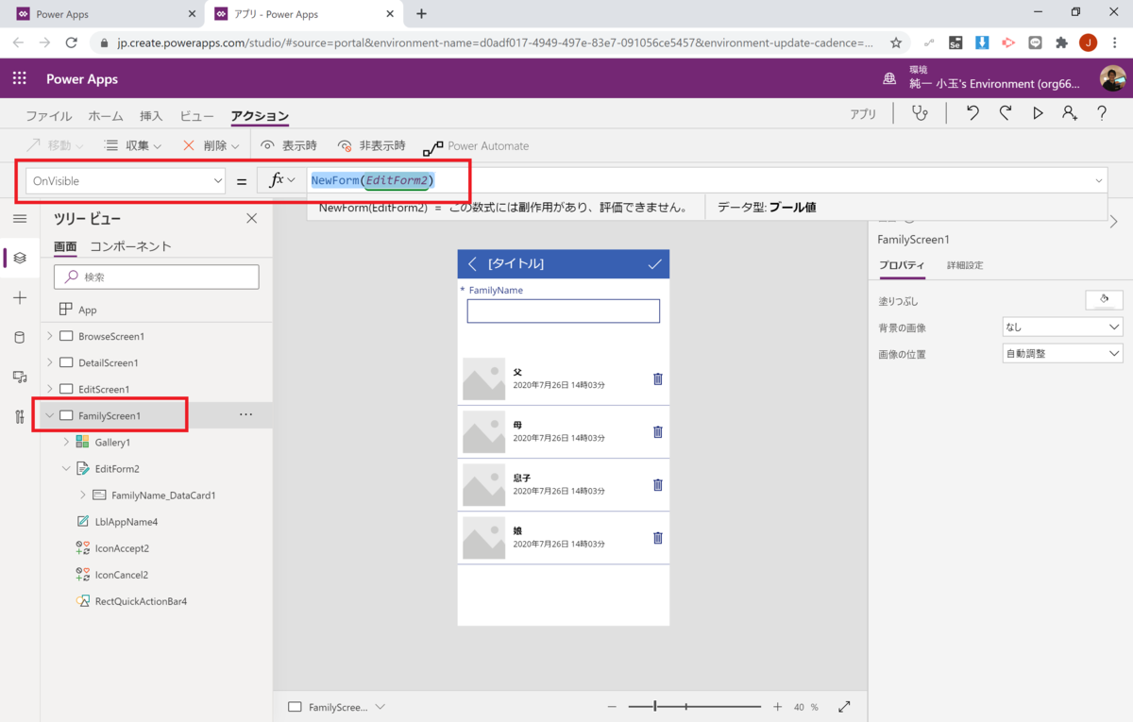The width and height of the screenshot is (1133, 722).
Task: Zoom in with the plus icon
Action: pyautogui.click(x=778, y=706)
